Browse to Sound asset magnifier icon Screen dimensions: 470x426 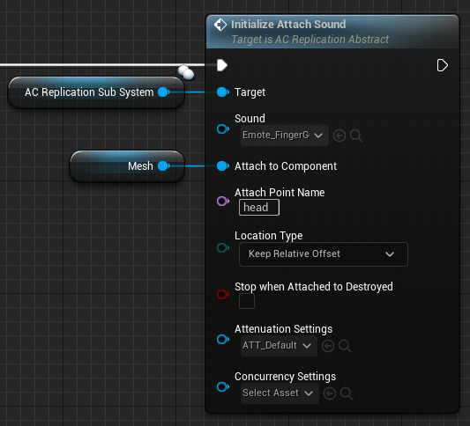coord(355,136)
